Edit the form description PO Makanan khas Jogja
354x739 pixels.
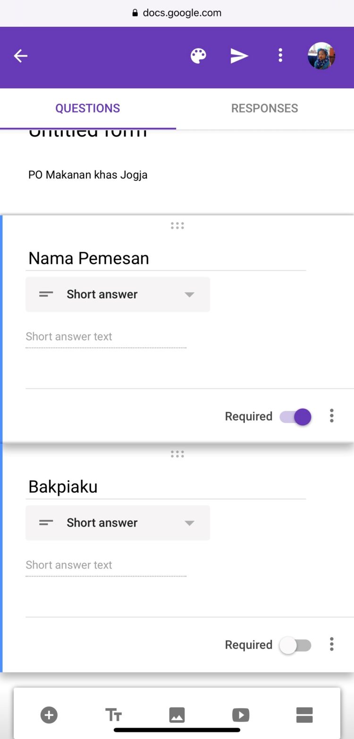click(88, 175)
